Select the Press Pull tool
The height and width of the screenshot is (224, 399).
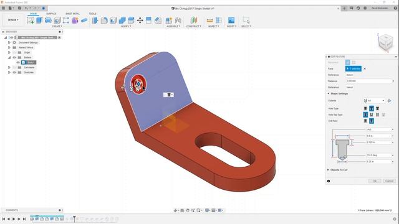pyautogui.click(x=95, y=21)
